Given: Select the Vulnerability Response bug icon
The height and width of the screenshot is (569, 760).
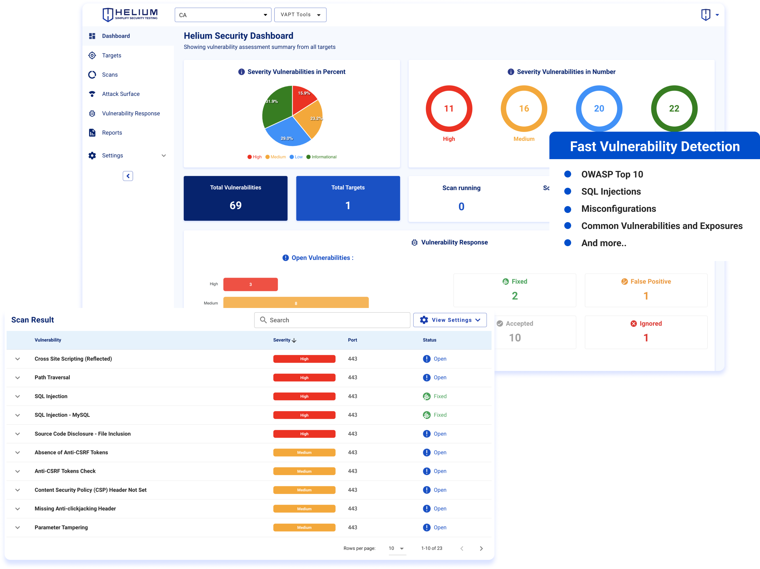Looking at the screenshot, I should point(92,113).
